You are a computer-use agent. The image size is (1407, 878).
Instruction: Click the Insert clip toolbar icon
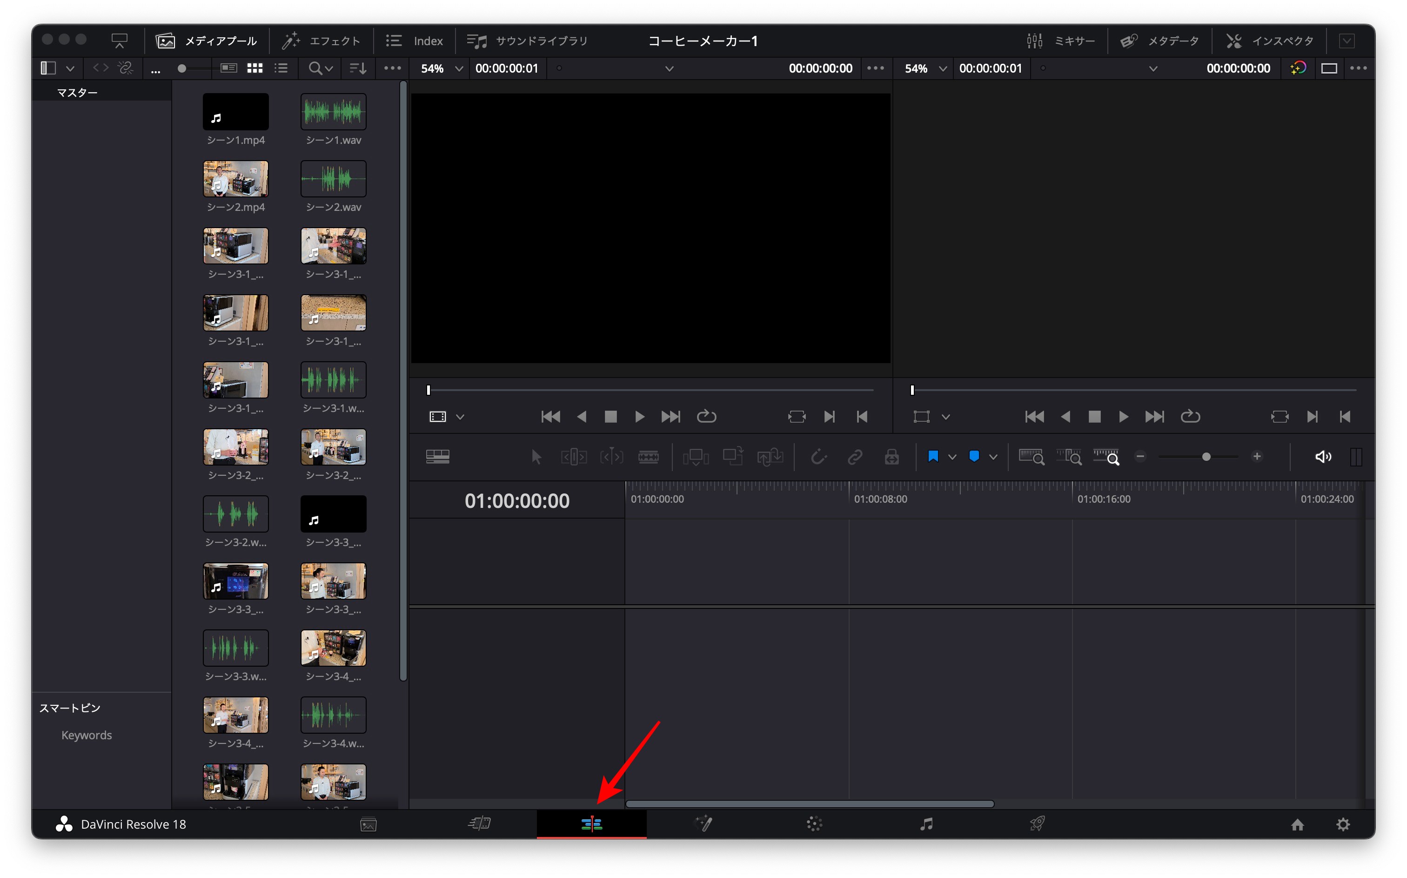click(x=695, y=457)
